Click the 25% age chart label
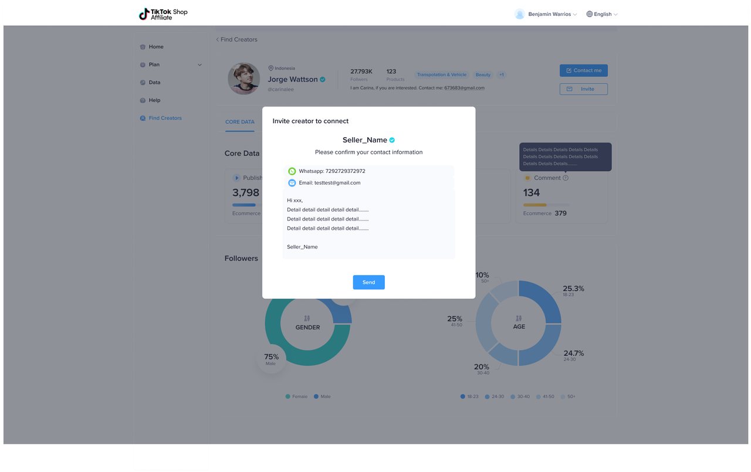Screen dimensions: 751x472 (455, 319)
